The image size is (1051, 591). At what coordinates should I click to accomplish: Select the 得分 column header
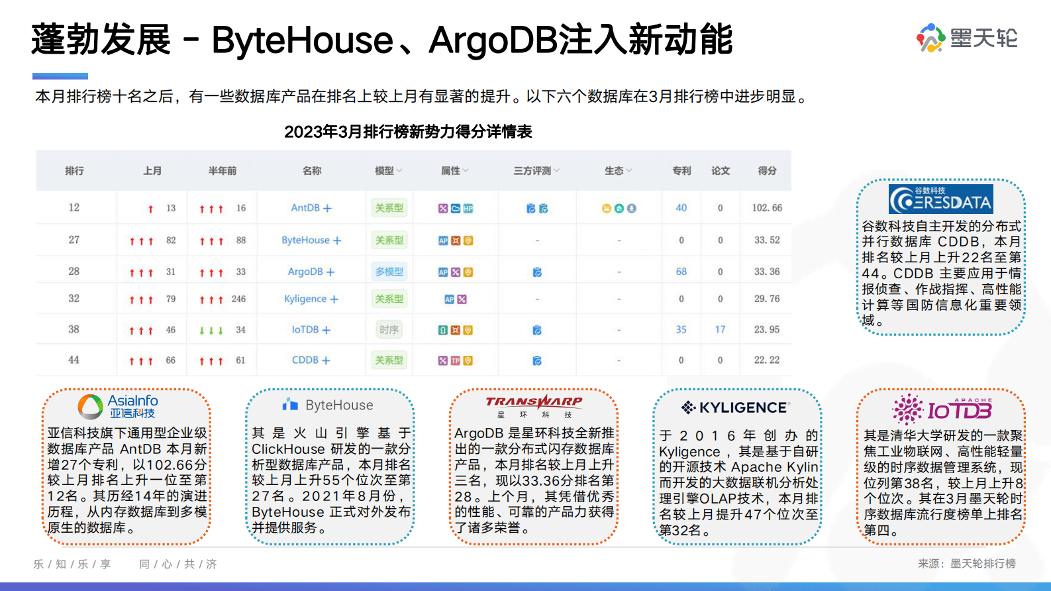[767, 171]
